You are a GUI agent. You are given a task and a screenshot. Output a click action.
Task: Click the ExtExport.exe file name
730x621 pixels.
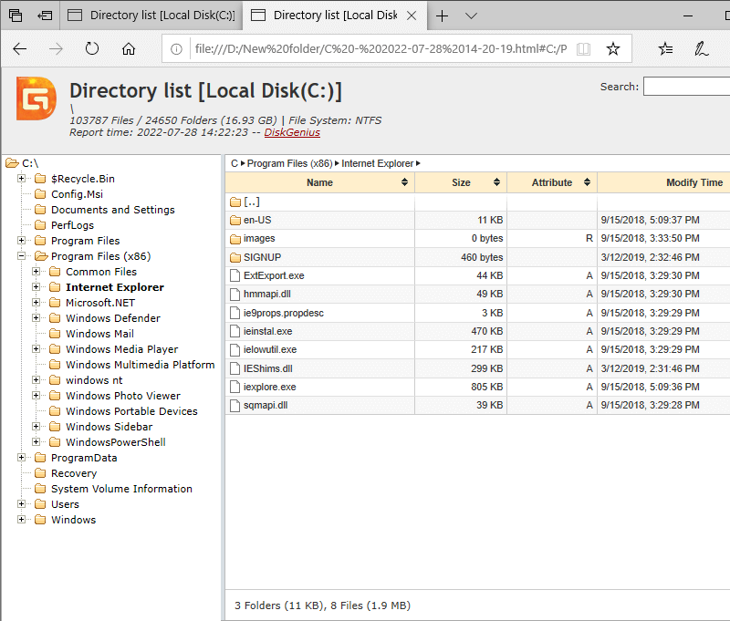274,275
